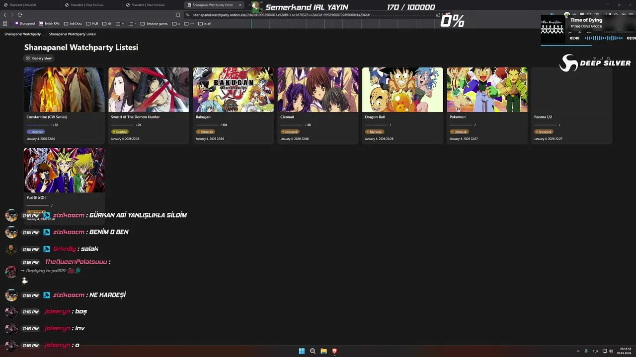Viewport: 636px width, 357px height.
Task: Click the Sıradaki tag on Sword card
Action: pos(120,132)
